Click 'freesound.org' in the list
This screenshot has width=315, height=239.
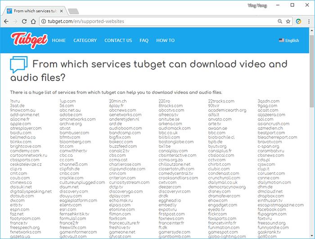[271, 223]
